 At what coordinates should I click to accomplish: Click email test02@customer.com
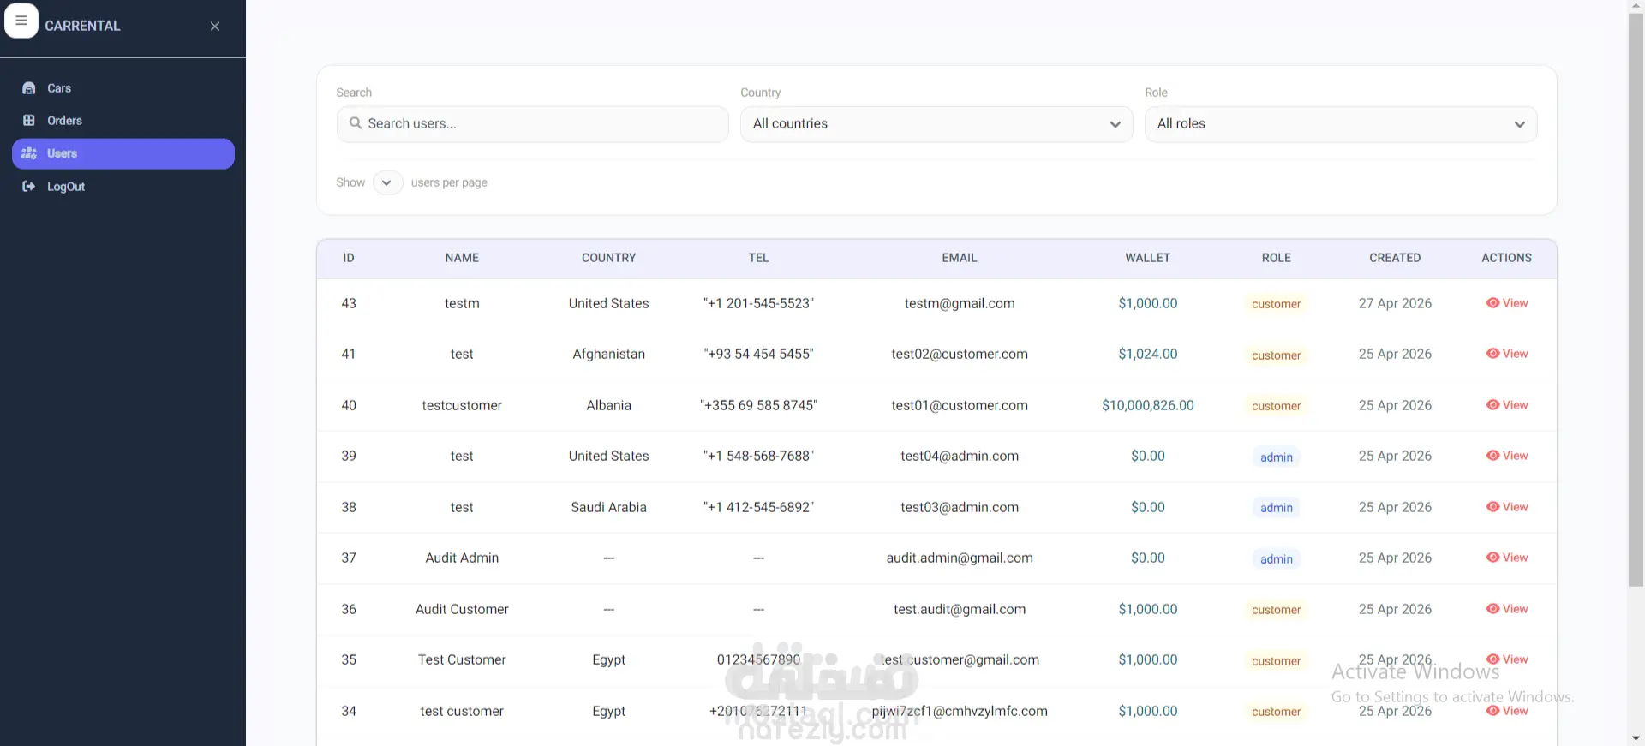(960, 354)
